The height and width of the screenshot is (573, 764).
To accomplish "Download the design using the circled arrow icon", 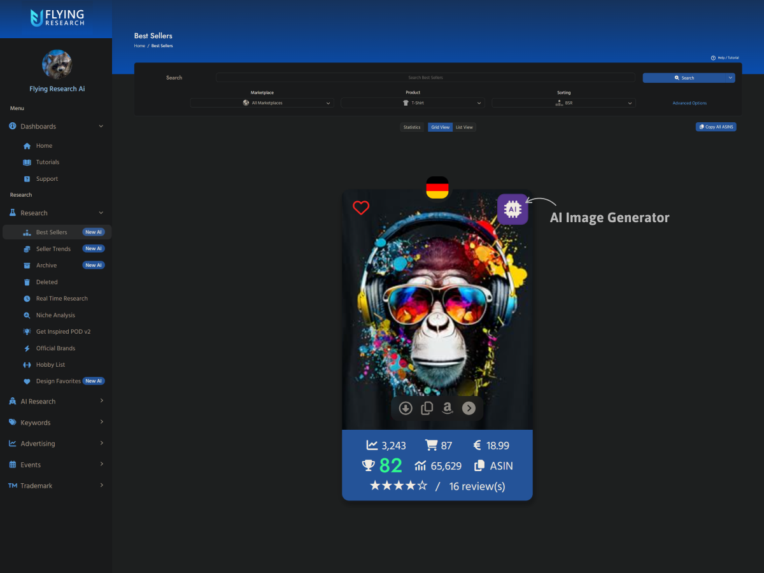I will [x=406, y=409].
